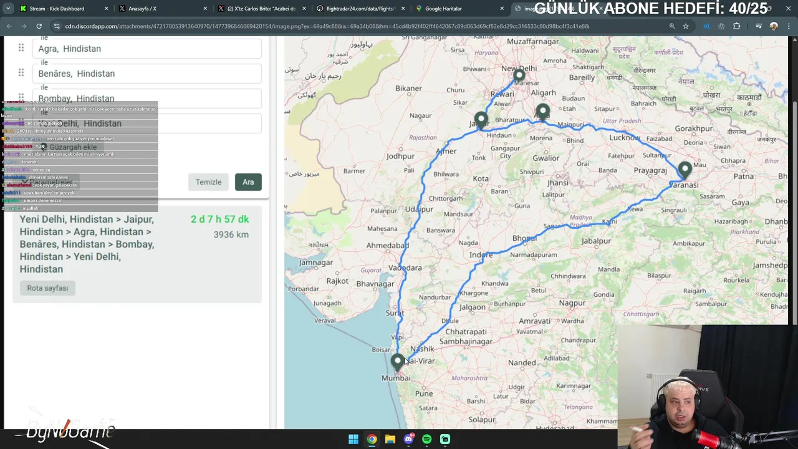
Task: Click the Jabalpur label on the map
Action: (596, 241)
